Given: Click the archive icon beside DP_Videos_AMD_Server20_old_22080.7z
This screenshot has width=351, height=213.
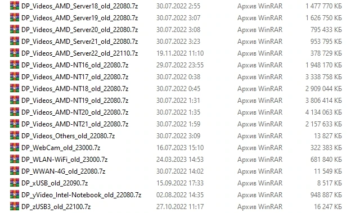Looking at the screenshot, I should tap(15, 29).
